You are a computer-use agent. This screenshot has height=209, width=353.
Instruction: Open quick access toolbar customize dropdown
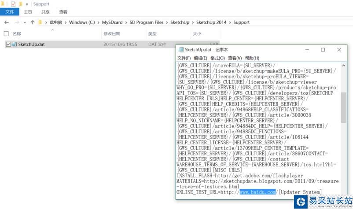(27, 4)
